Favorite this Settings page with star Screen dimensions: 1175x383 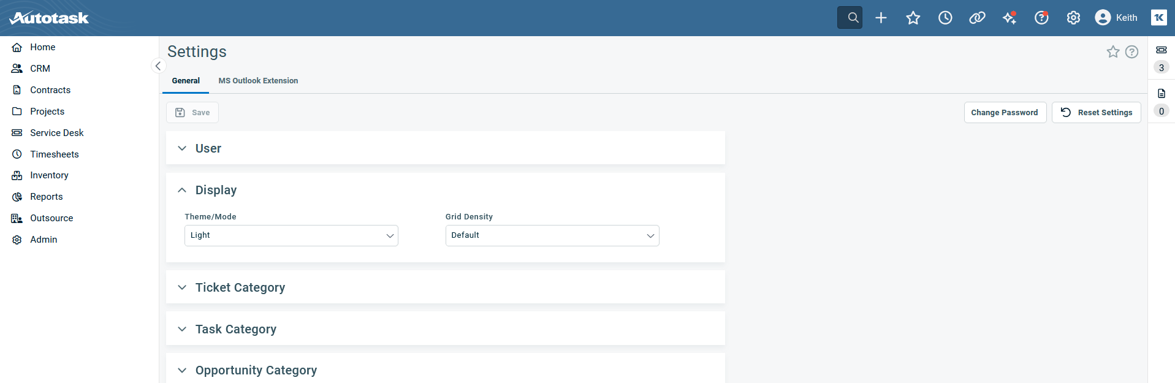1113,52
